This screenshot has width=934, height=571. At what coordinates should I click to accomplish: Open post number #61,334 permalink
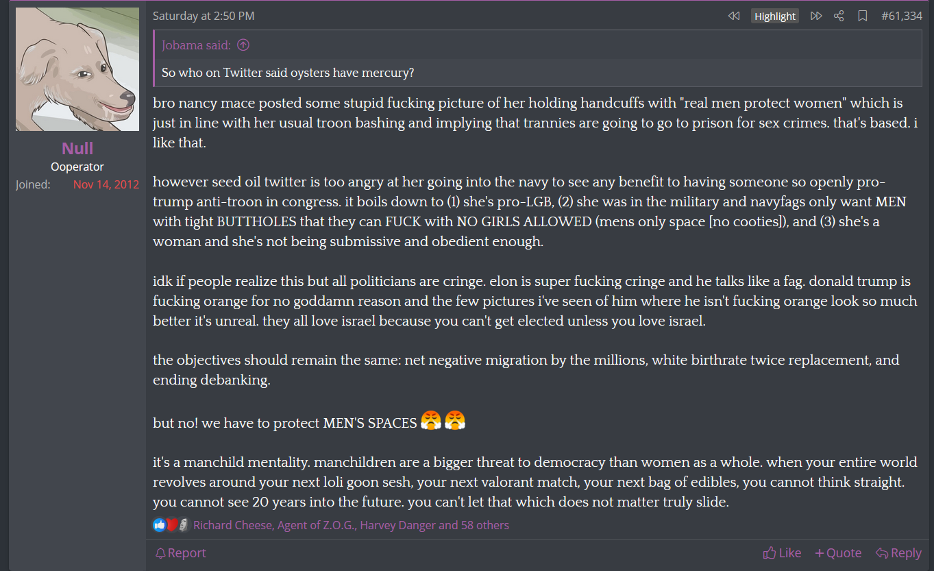901,16
